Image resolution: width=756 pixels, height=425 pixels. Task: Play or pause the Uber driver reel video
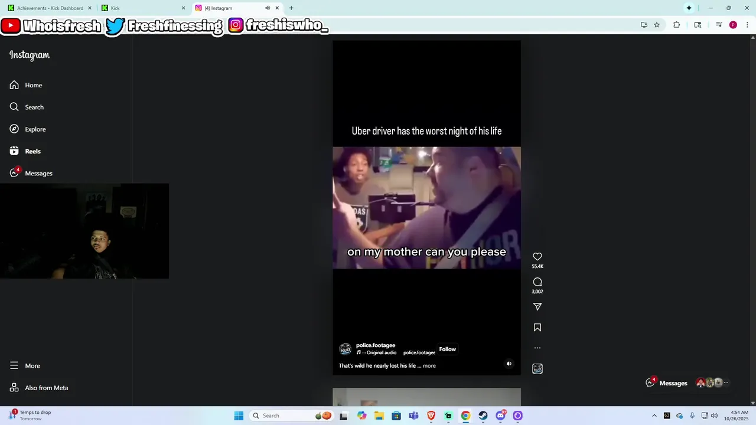pos(426,208)
